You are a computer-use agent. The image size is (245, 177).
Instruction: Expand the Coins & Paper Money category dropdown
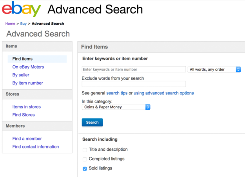point(148,107)
